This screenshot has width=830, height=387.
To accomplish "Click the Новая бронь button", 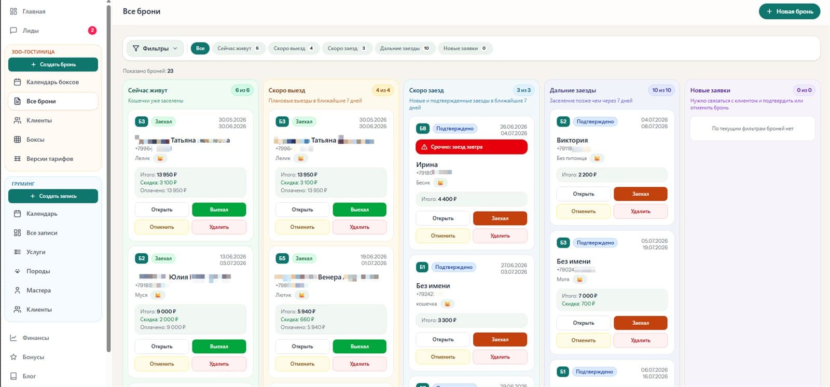I will (x=789, y=11).
